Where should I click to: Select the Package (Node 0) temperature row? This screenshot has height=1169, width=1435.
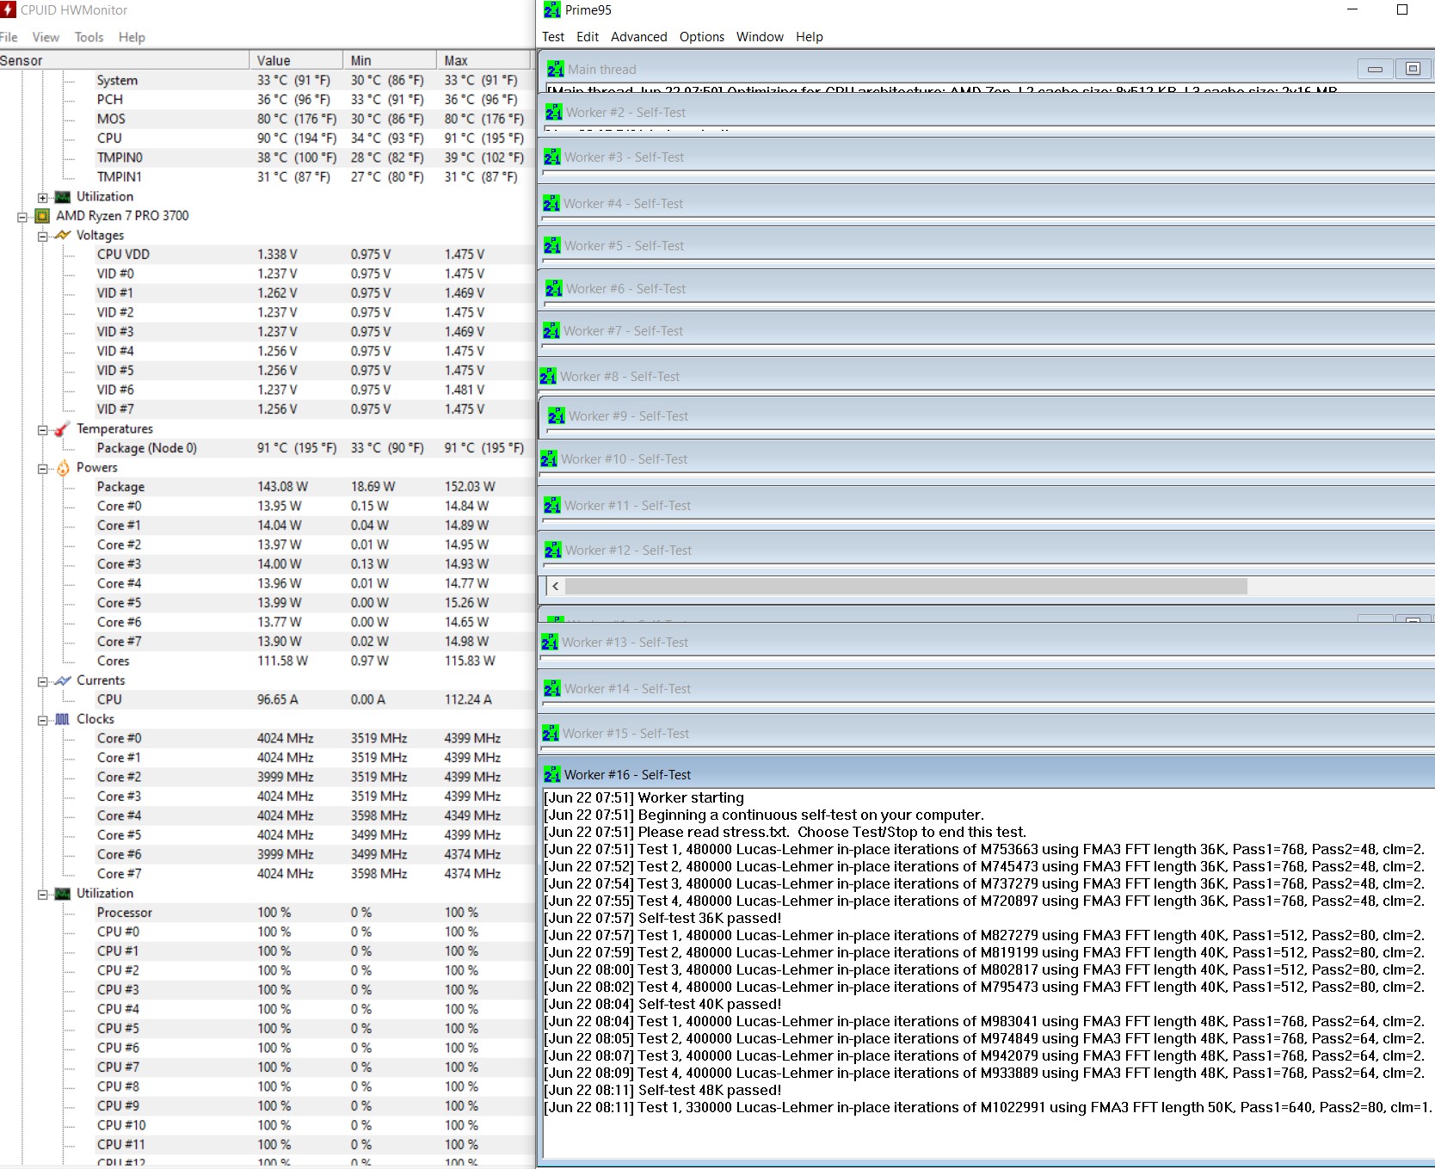(x=267, y=448)
